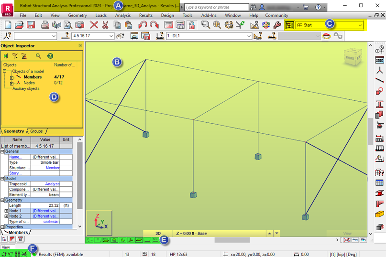The height and width of the screenshot is (257, 386).
Task: Open the Add-Ins menu
Action: (x=209, y=15)
